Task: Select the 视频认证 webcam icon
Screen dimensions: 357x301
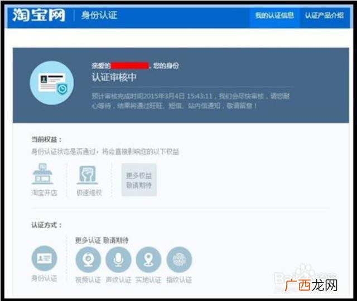Action: tap(88, 260)
